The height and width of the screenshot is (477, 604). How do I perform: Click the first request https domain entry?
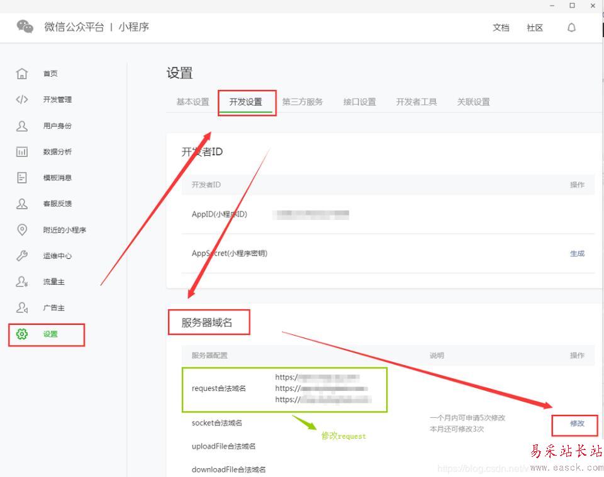317,377
